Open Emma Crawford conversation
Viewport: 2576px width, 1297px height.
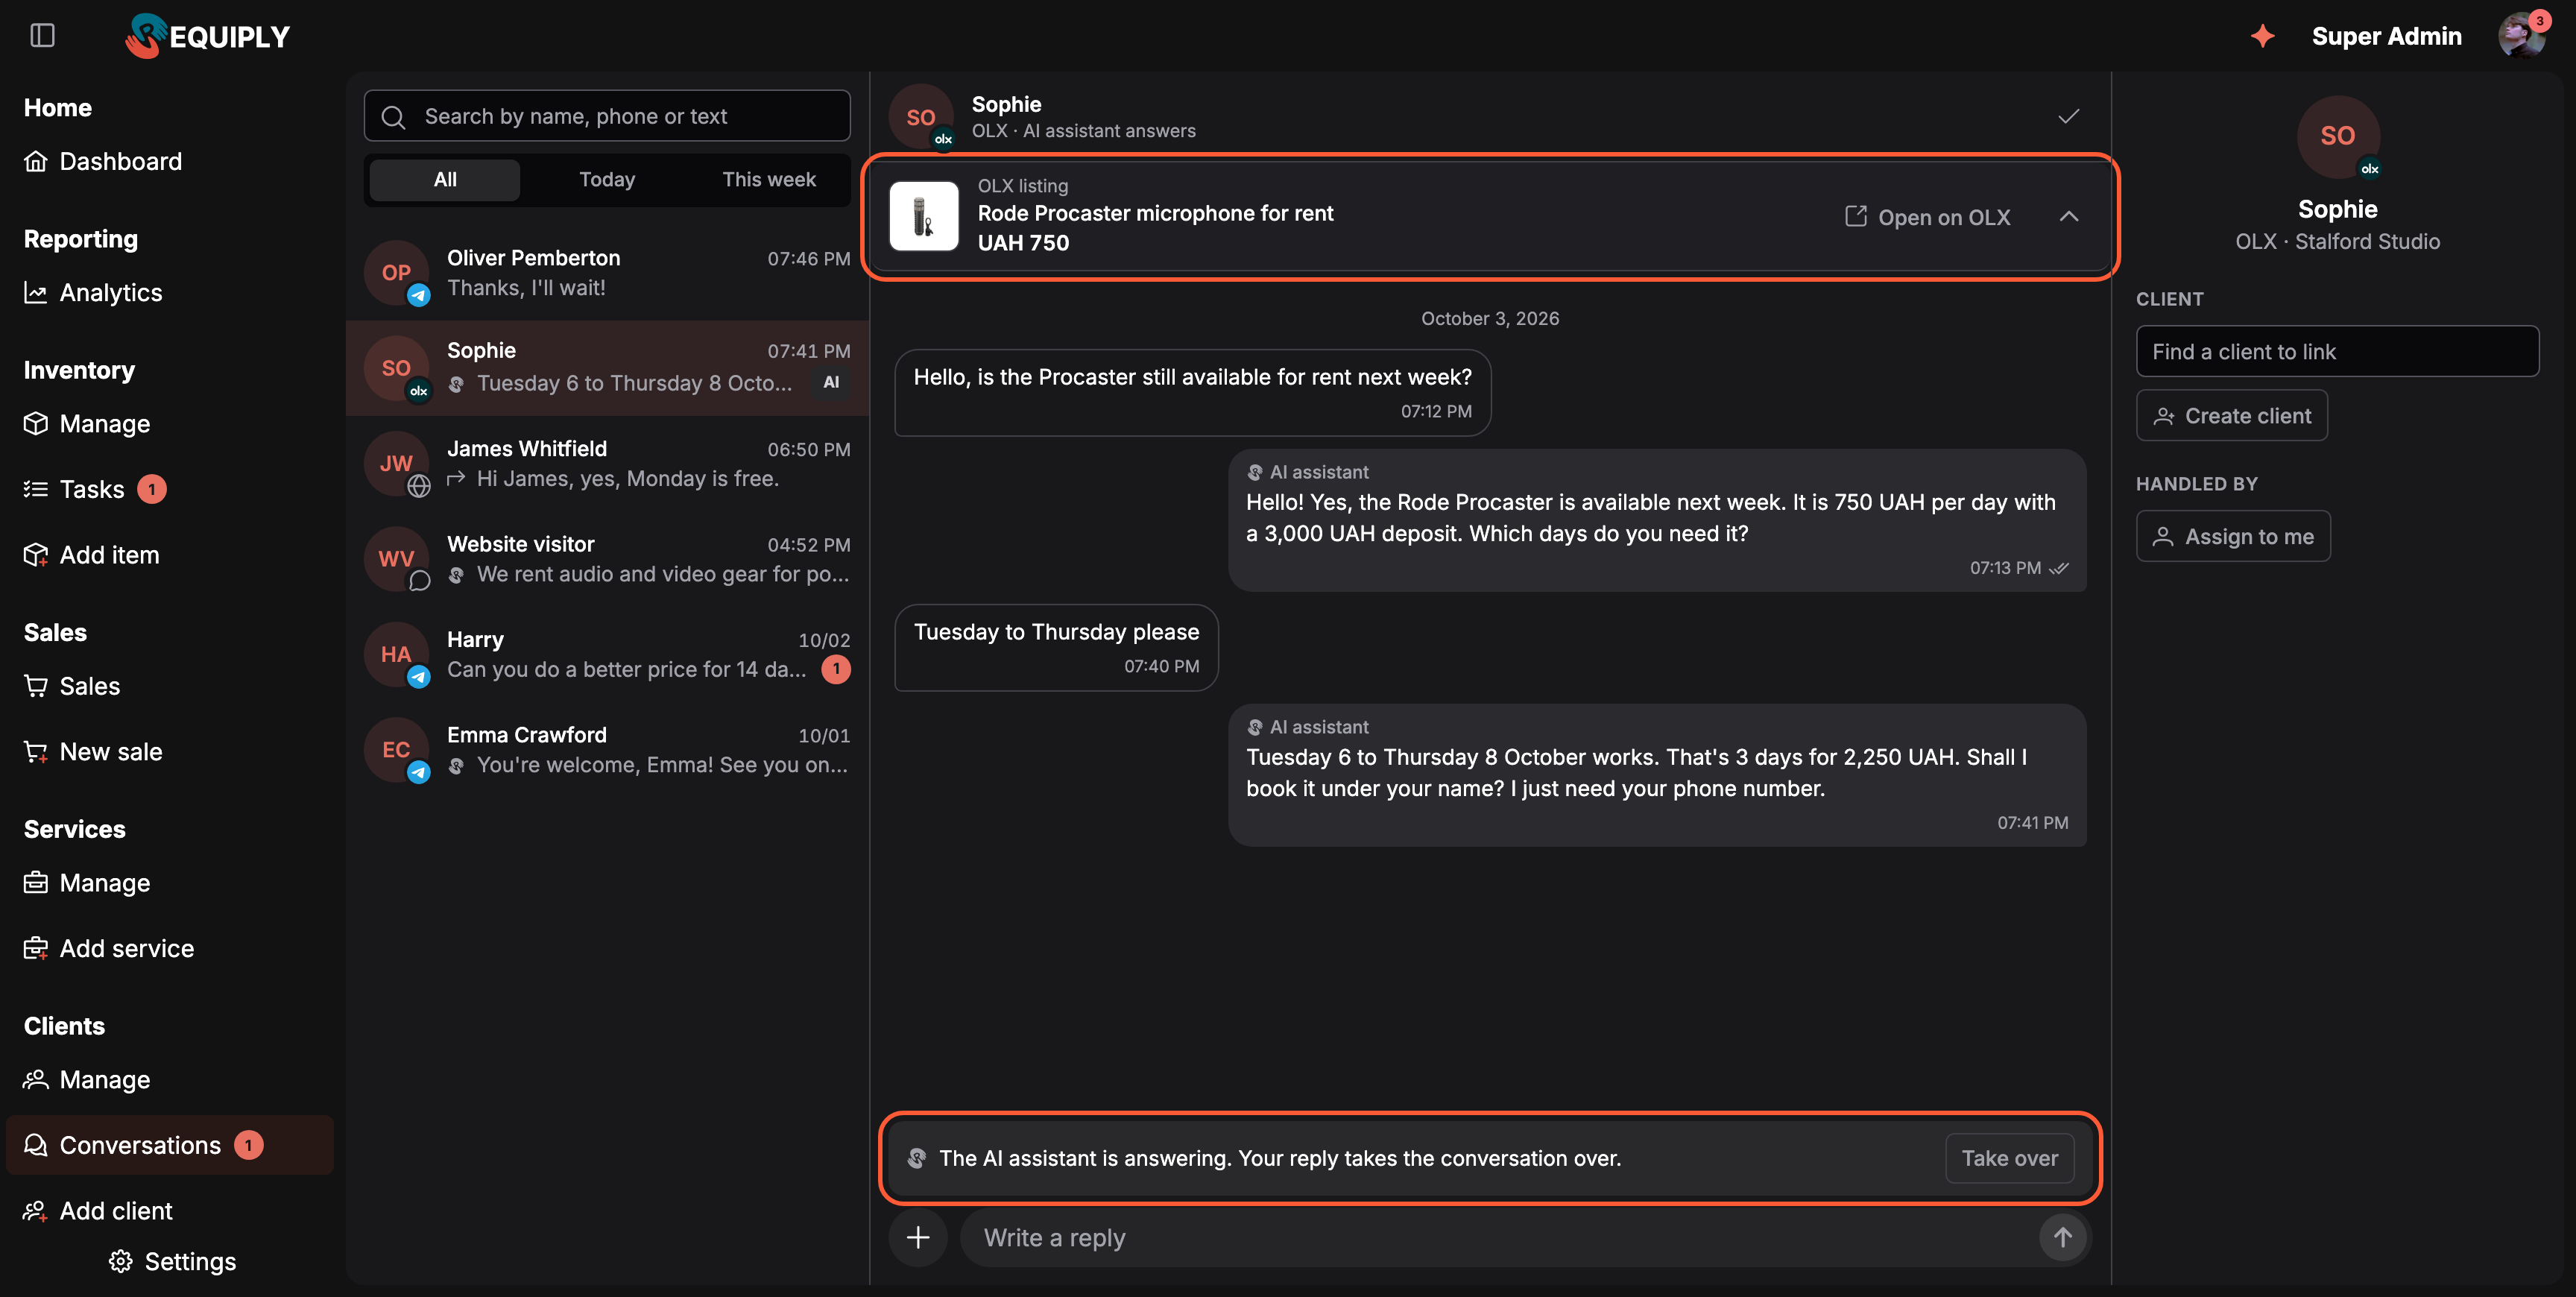[x=607, y=750]
